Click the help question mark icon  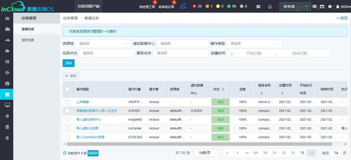coord(330,7)
